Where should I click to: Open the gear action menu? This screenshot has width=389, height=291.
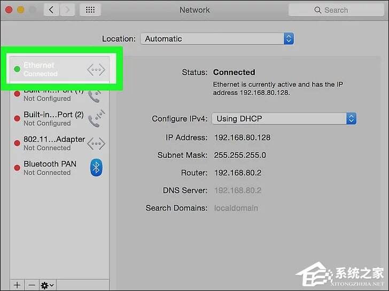[48, 285]
